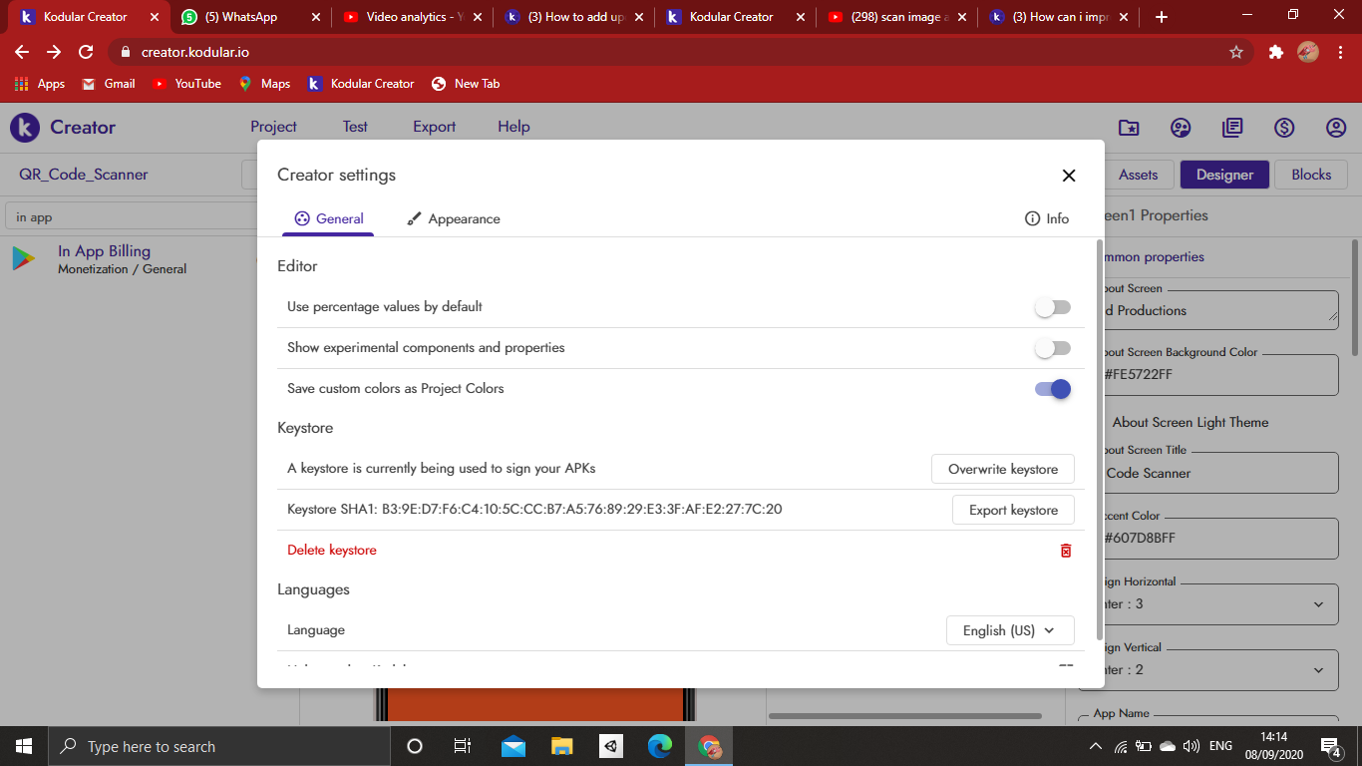Click the Assets button
The image size is (1362, 766).
pyautogui.click(x=1138, y=175)
